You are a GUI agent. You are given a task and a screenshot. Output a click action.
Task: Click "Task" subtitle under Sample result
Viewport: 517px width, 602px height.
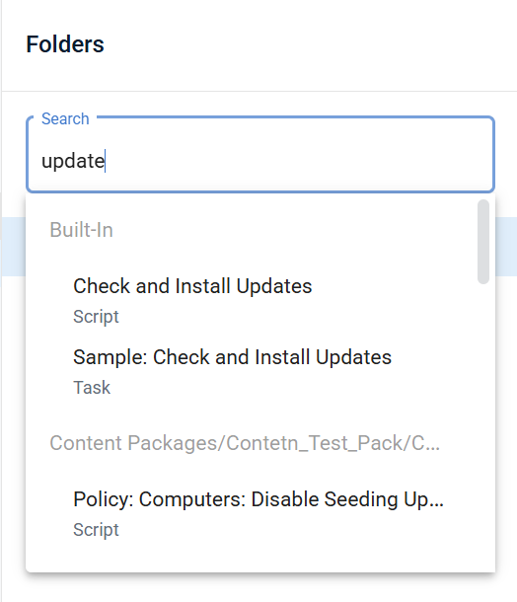[x=92, y=388]
